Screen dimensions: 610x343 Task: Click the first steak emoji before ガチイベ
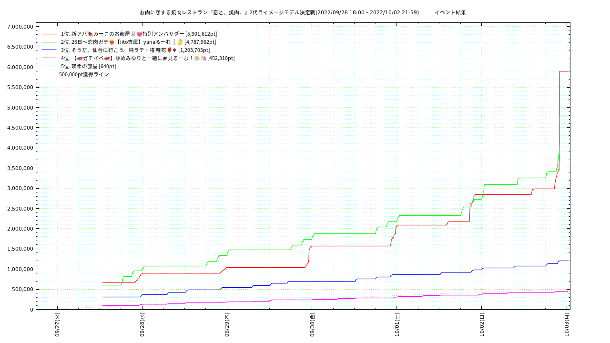pyautogui.click(x=80, y=58)
